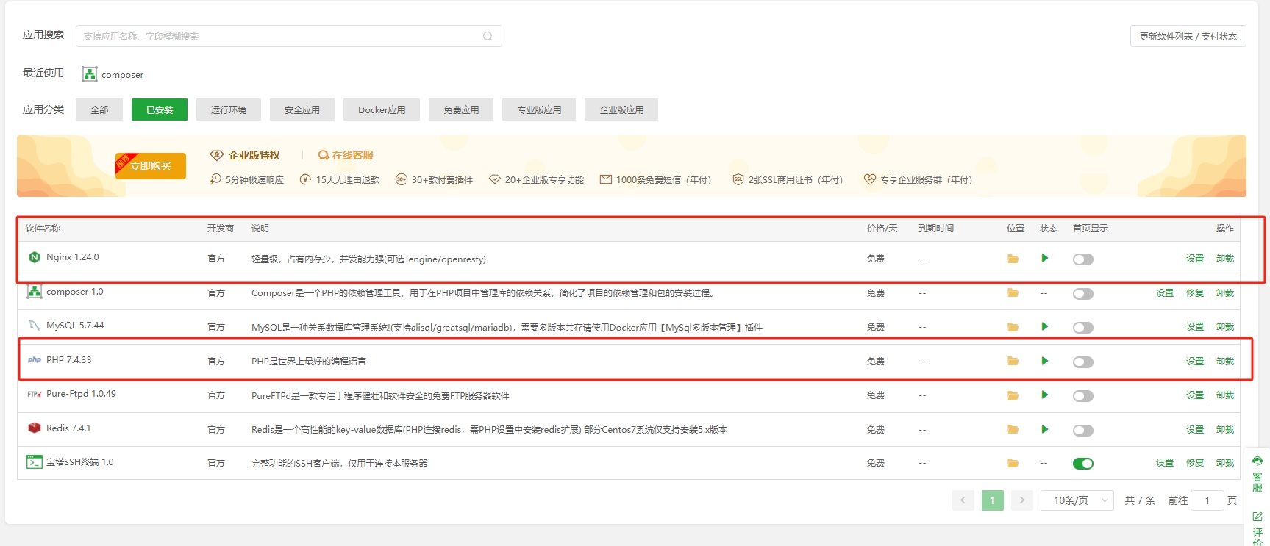Viewport: 1270px width, 546px height.
Task: Click the MySQL logo icon
Action: click(34, 325)
